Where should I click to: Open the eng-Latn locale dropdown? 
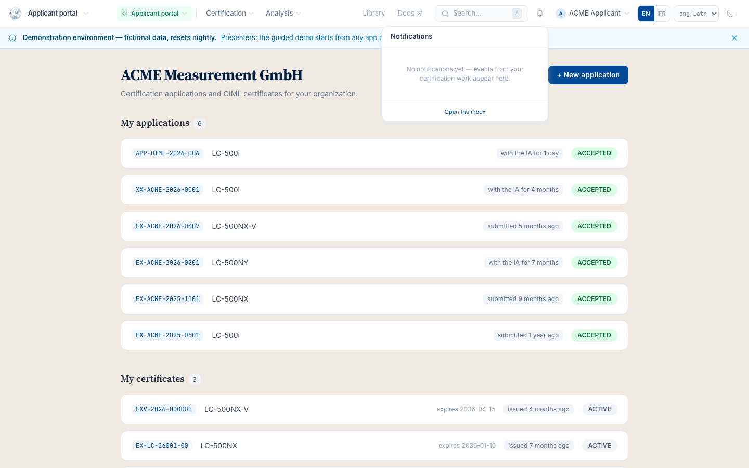click(x=696, y=14)
